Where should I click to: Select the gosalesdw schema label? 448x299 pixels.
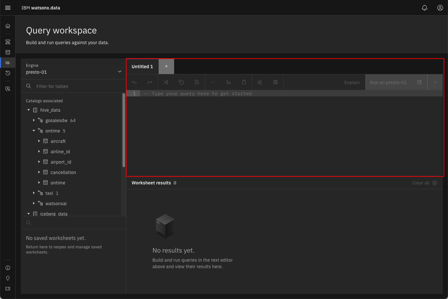57,120
